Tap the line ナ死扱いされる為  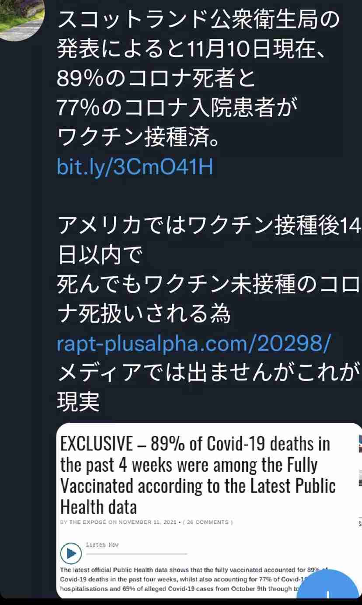coord(143,314)
